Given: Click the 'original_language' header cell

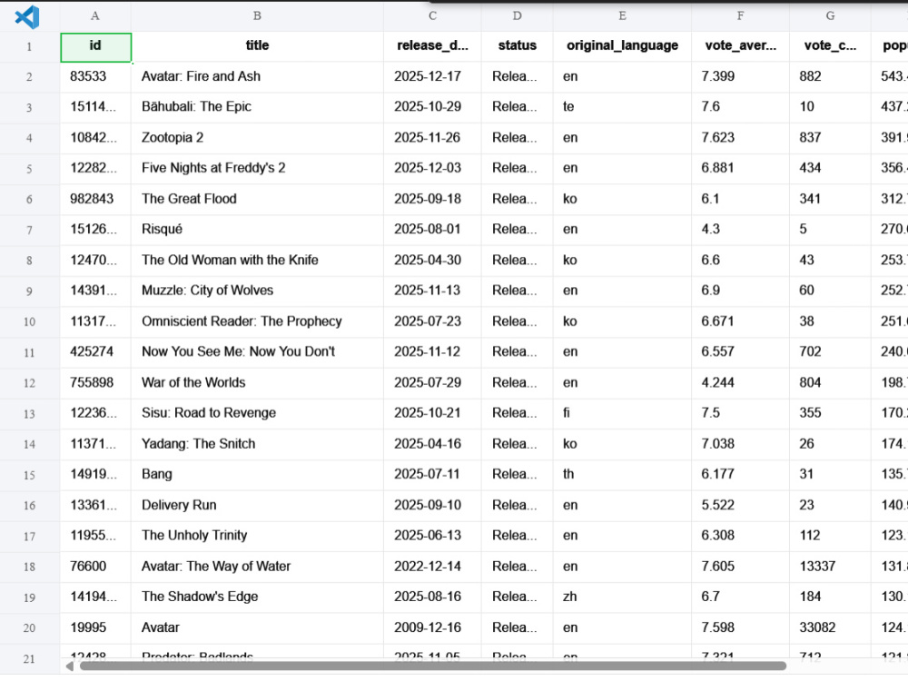Looking at the screenshot, I should [x=622, y=46].
